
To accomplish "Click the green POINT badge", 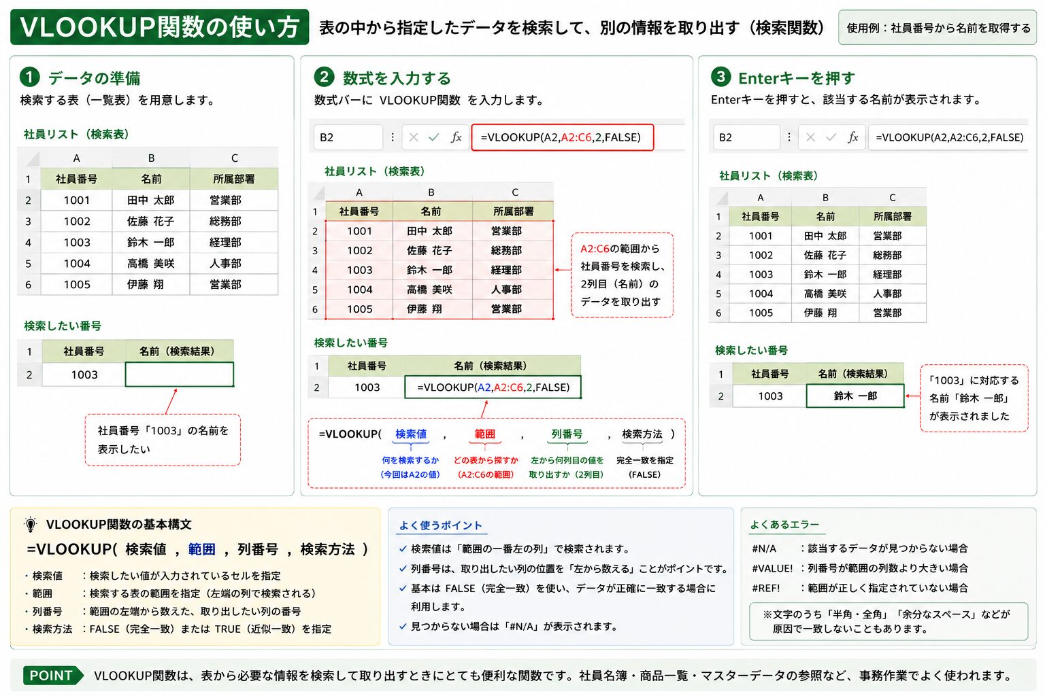I will (53, 676).
